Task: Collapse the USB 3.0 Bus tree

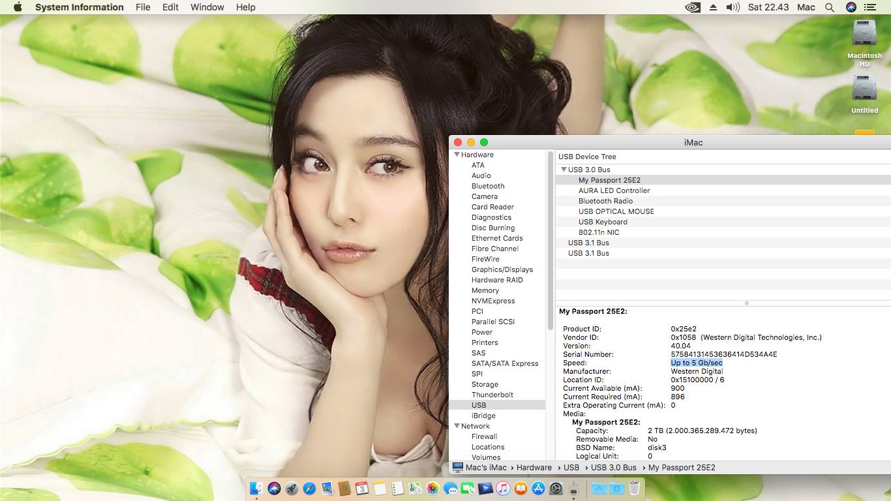Action: pos(564,170)
